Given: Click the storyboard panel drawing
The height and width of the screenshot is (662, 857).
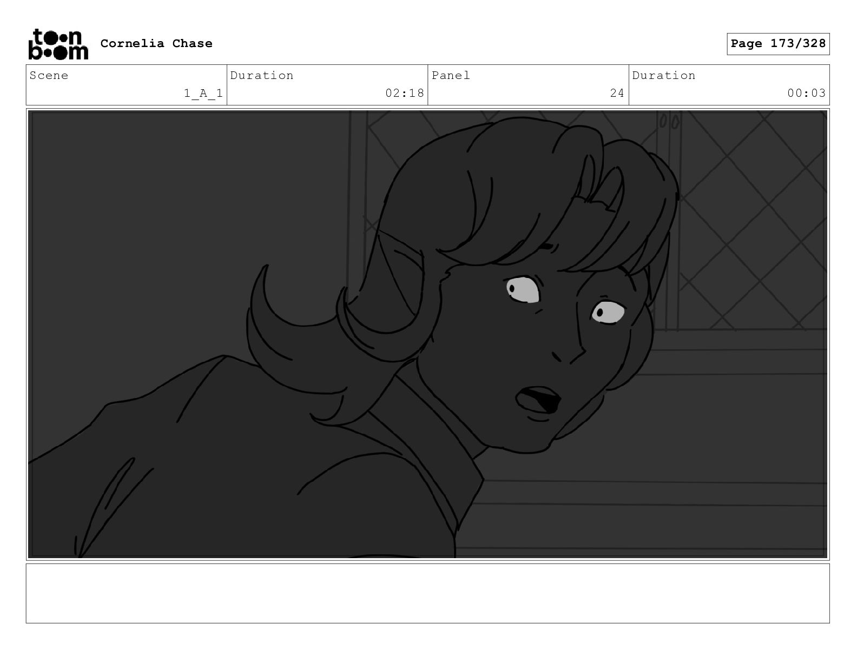Looking at the screenshot, I should click(x=427, y=334).
